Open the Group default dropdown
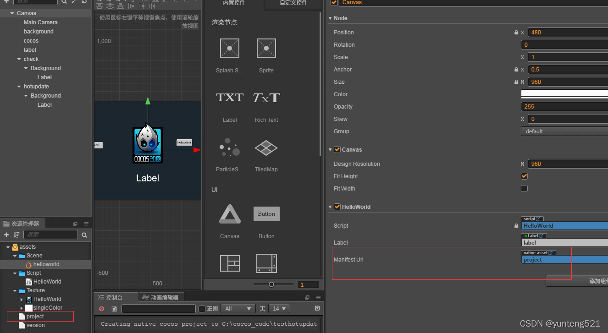This screenshot has height=333, width=608. 564,131
